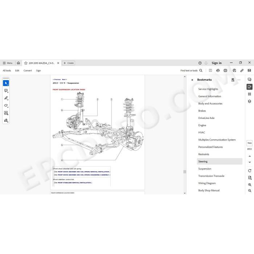
Task: Go to the Home icon
Action: pyautogui.click(x=19, y=63)
